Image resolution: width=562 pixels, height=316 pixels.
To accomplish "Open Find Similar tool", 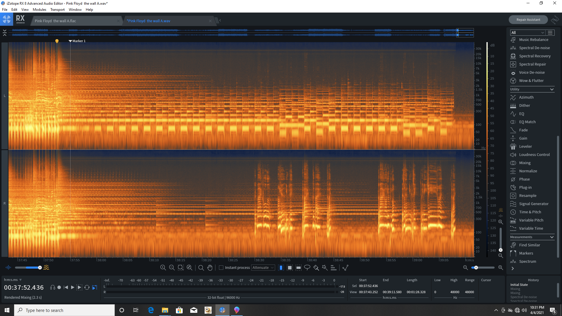I will click(525, 245).
